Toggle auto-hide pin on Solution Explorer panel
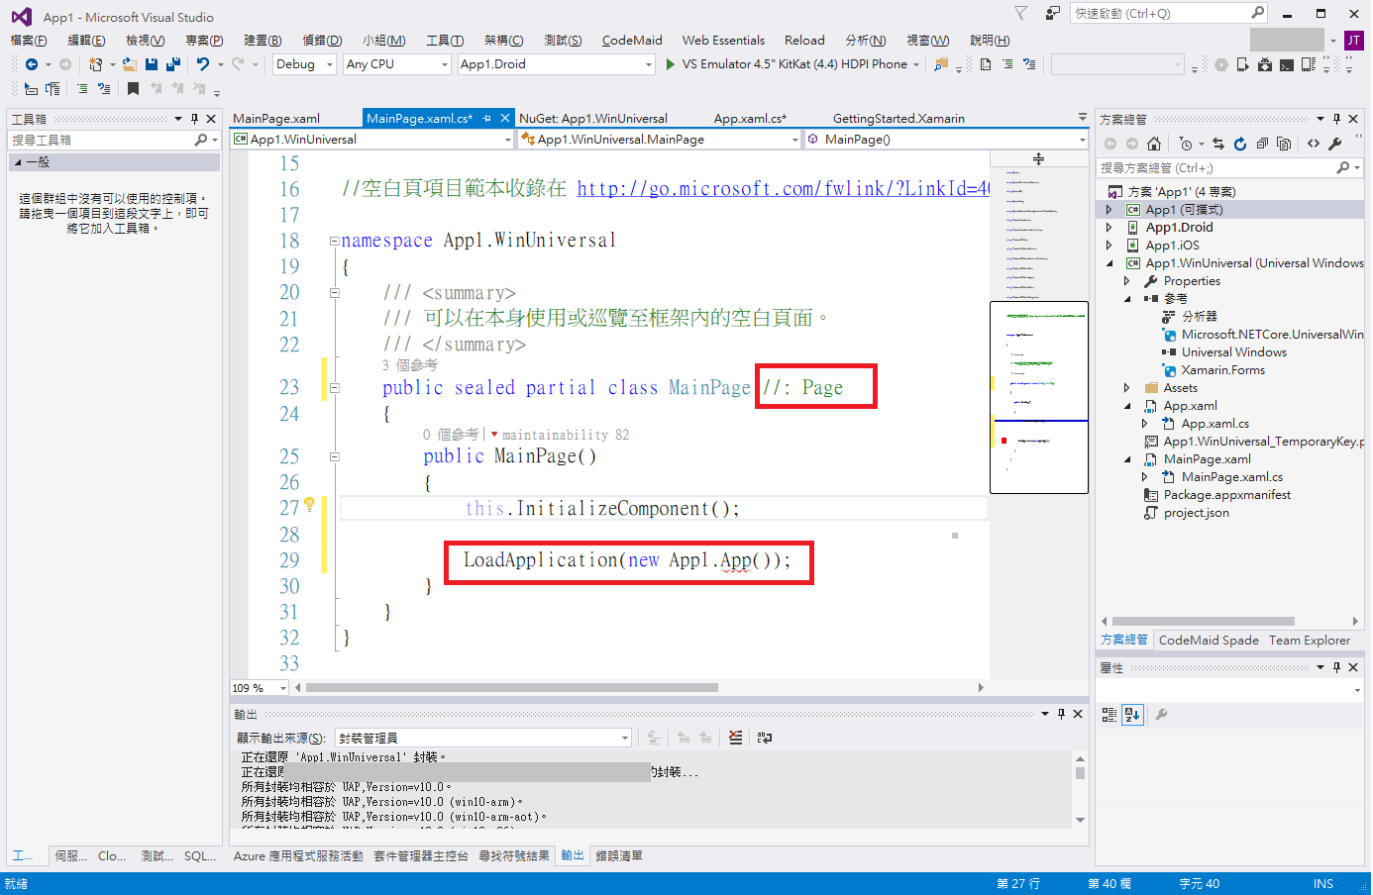 (1336, 119)
